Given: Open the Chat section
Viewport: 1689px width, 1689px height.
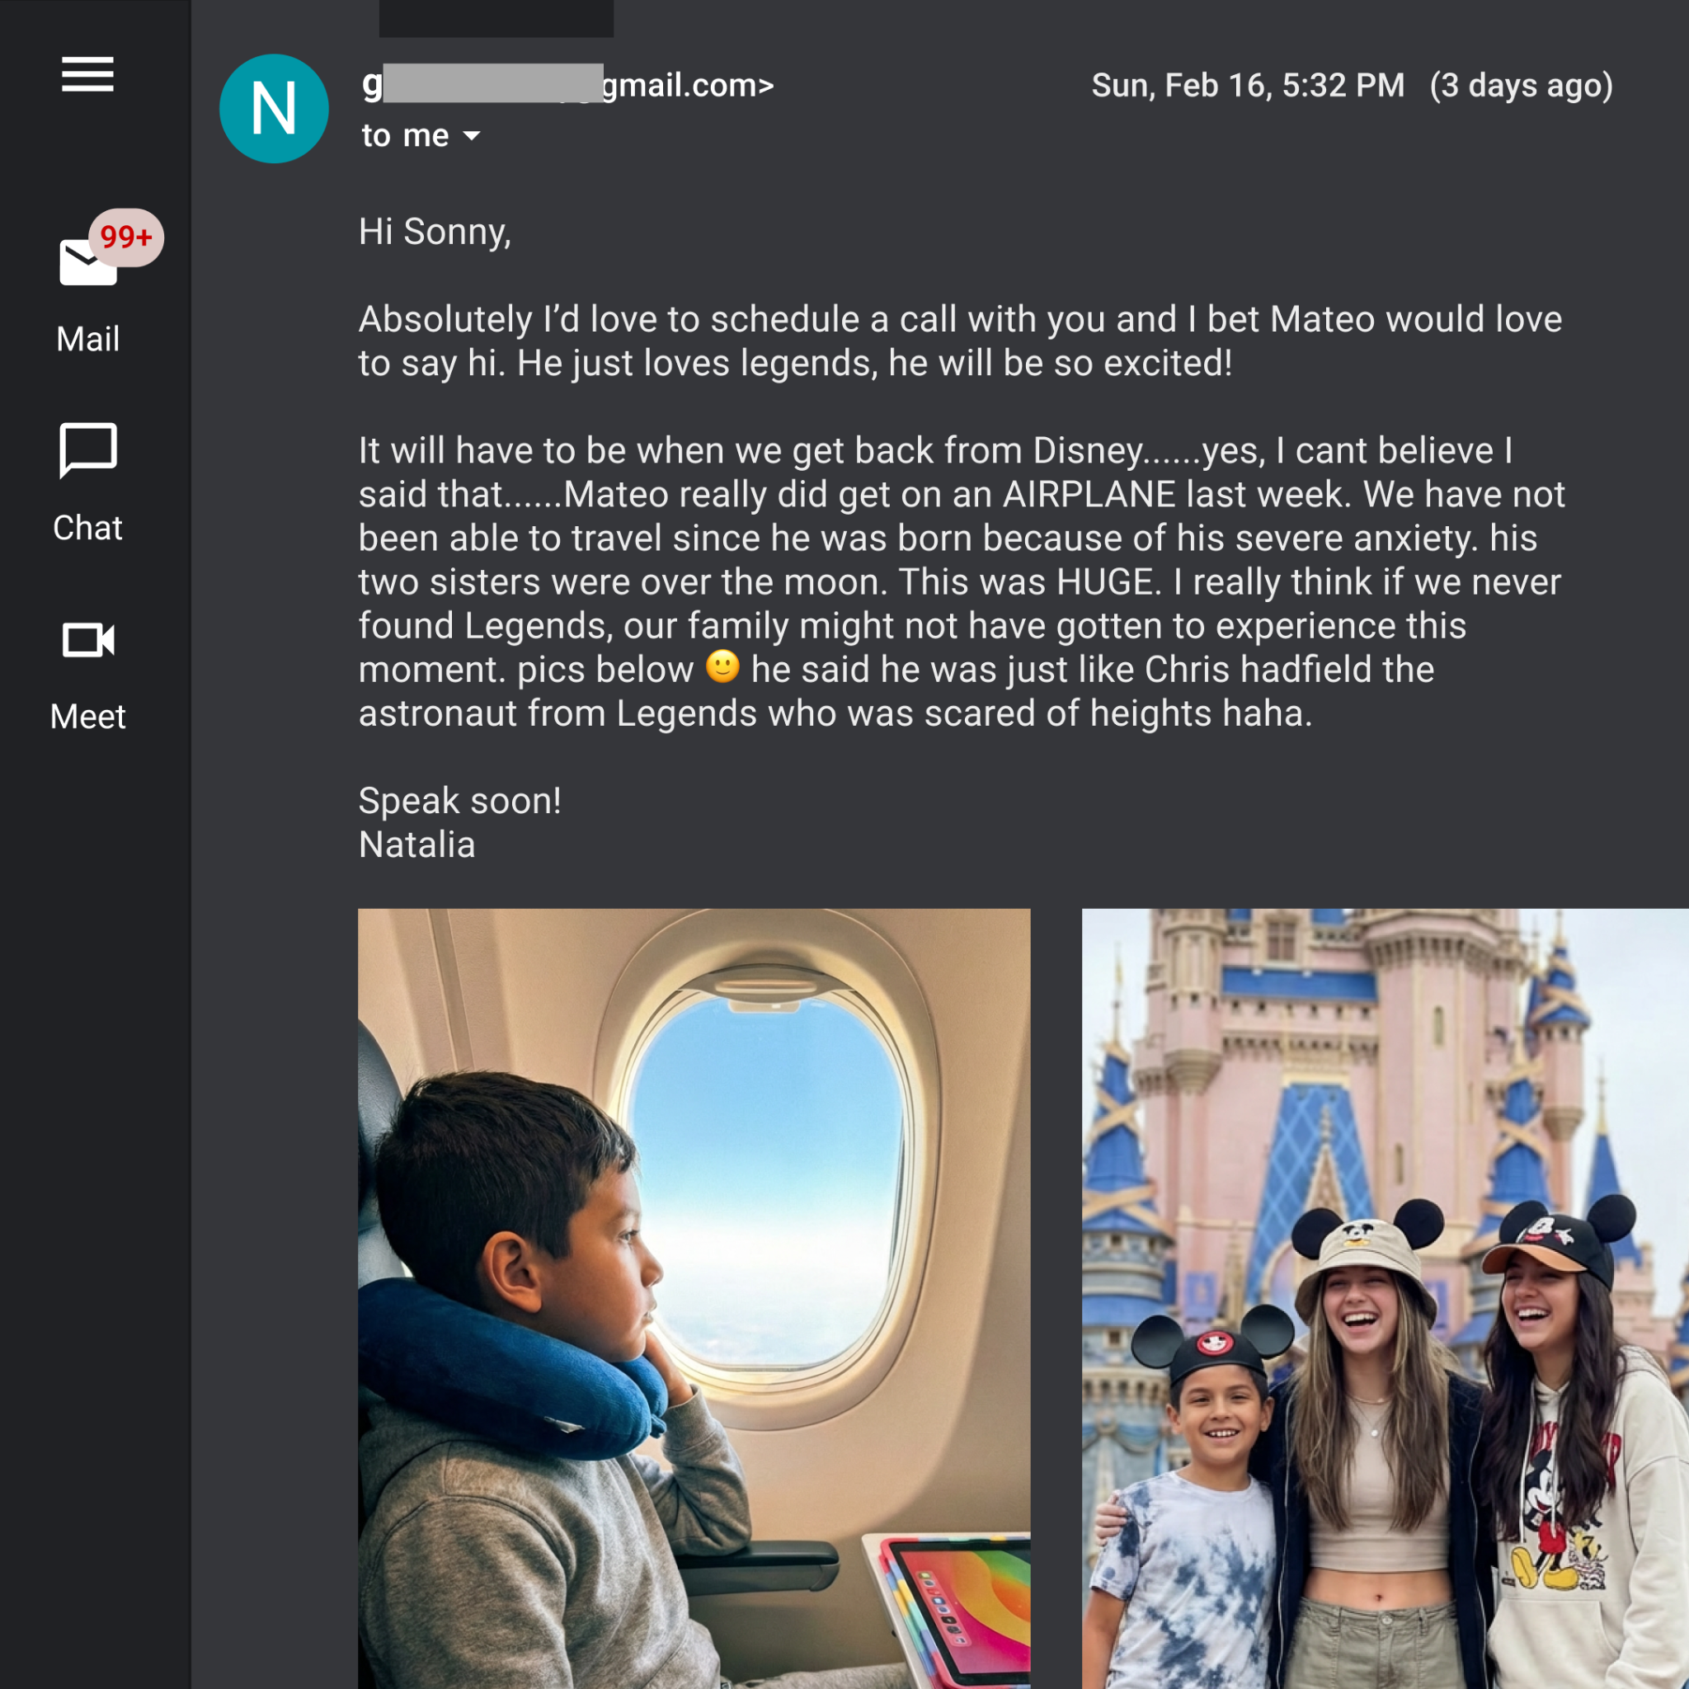Looking at the screenshot, I should click(x=87, y=483).
